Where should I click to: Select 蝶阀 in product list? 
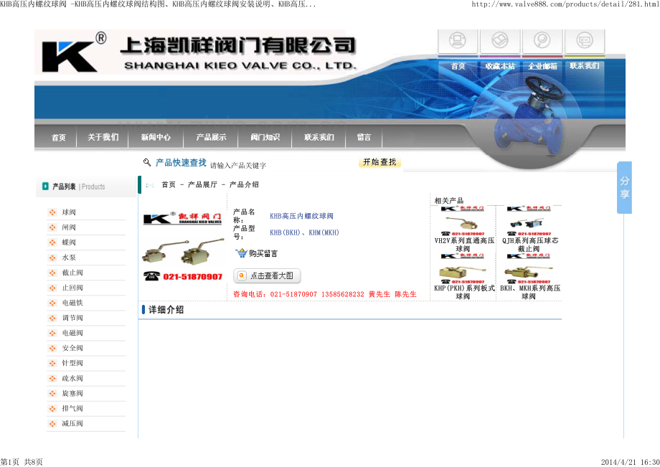[x=69, y=242]
